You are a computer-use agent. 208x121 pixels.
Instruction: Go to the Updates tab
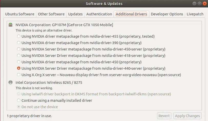(75, 14)
